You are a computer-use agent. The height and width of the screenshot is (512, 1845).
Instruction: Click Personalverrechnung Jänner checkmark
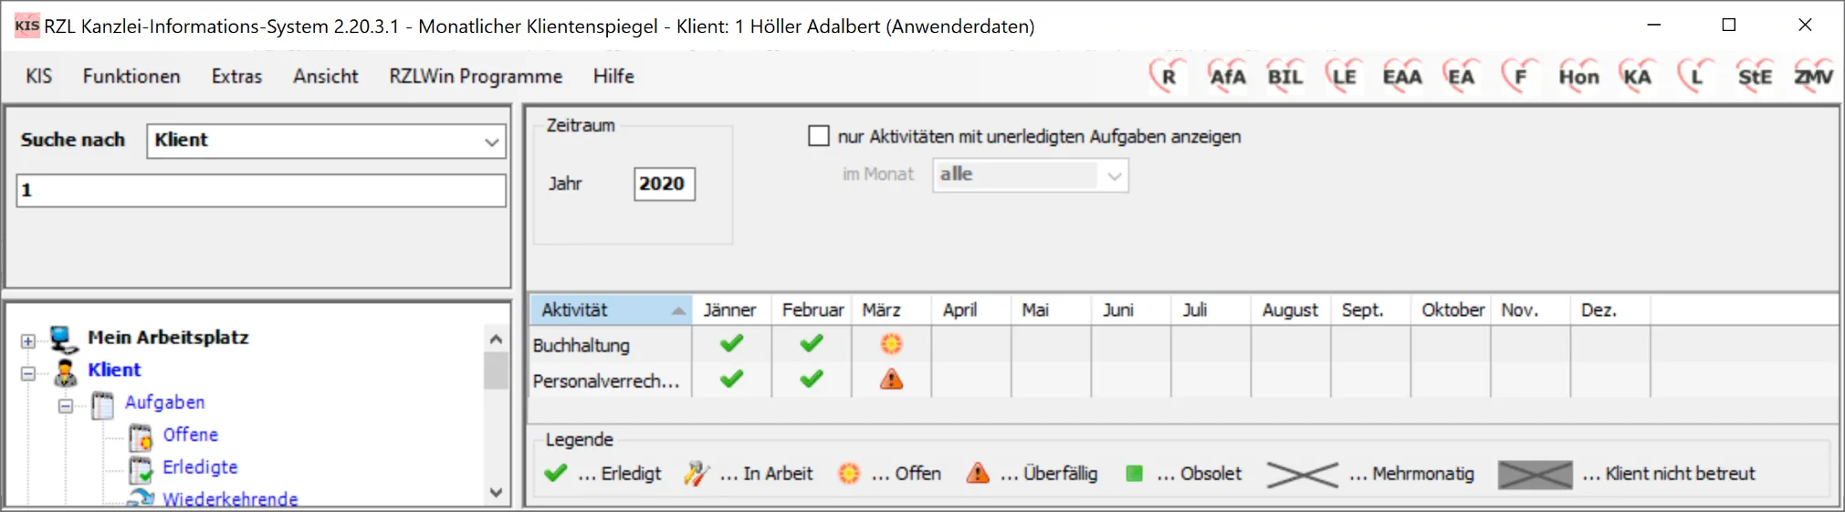pyautogui.click(x=731, y=379)
